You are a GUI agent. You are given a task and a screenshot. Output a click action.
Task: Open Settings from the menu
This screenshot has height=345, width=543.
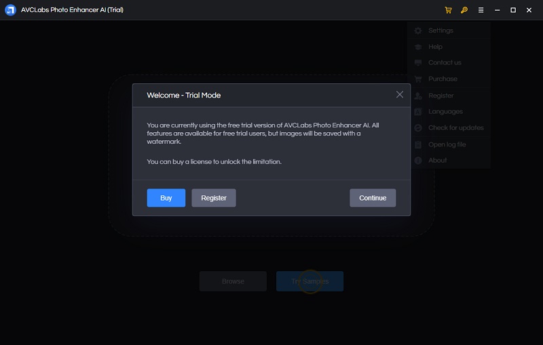tap(449, 31)
